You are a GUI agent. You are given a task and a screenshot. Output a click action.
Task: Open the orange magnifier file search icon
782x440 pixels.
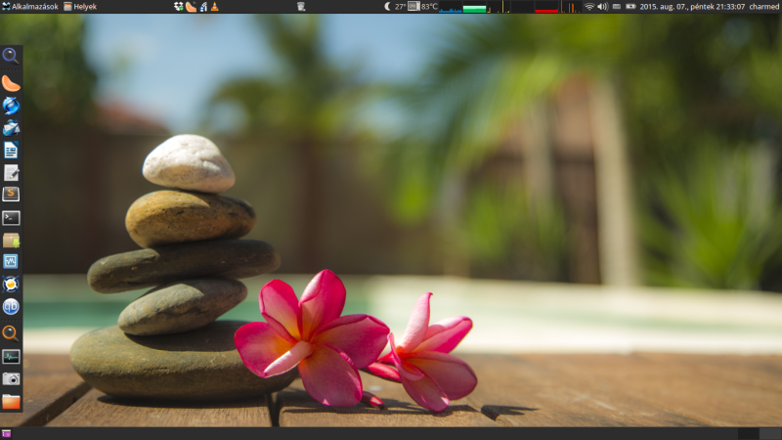coord(11,332)
